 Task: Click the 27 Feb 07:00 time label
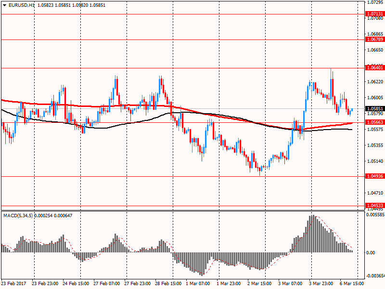tap(106, 283)
